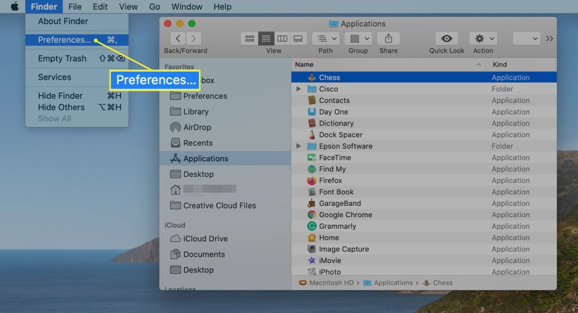Switch to list view
The width and height of the screenshot is (578, 313).
266,38
